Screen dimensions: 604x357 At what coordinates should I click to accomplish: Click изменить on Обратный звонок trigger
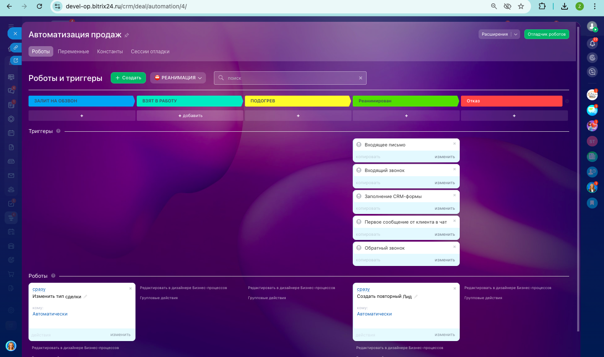[445, 260]
